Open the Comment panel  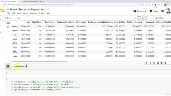pos(139,11)
